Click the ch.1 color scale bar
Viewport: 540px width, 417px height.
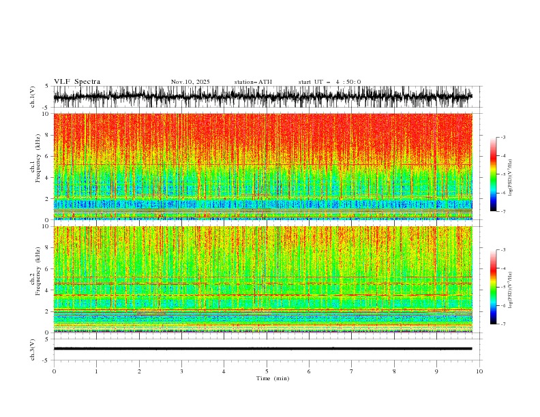[x=493, y=174]
